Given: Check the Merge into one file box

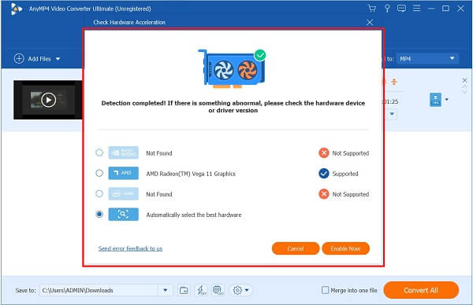Looking at the screenshot, I should 325,290.
